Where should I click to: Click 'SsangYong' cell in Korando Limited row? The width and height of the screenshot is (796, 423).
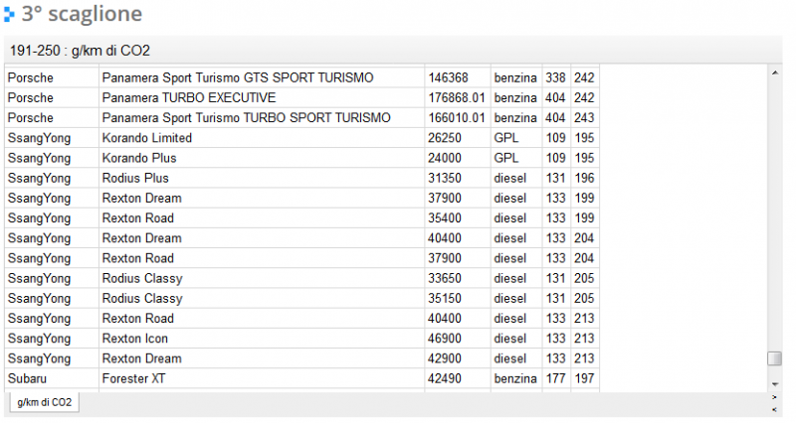(52, 138)
